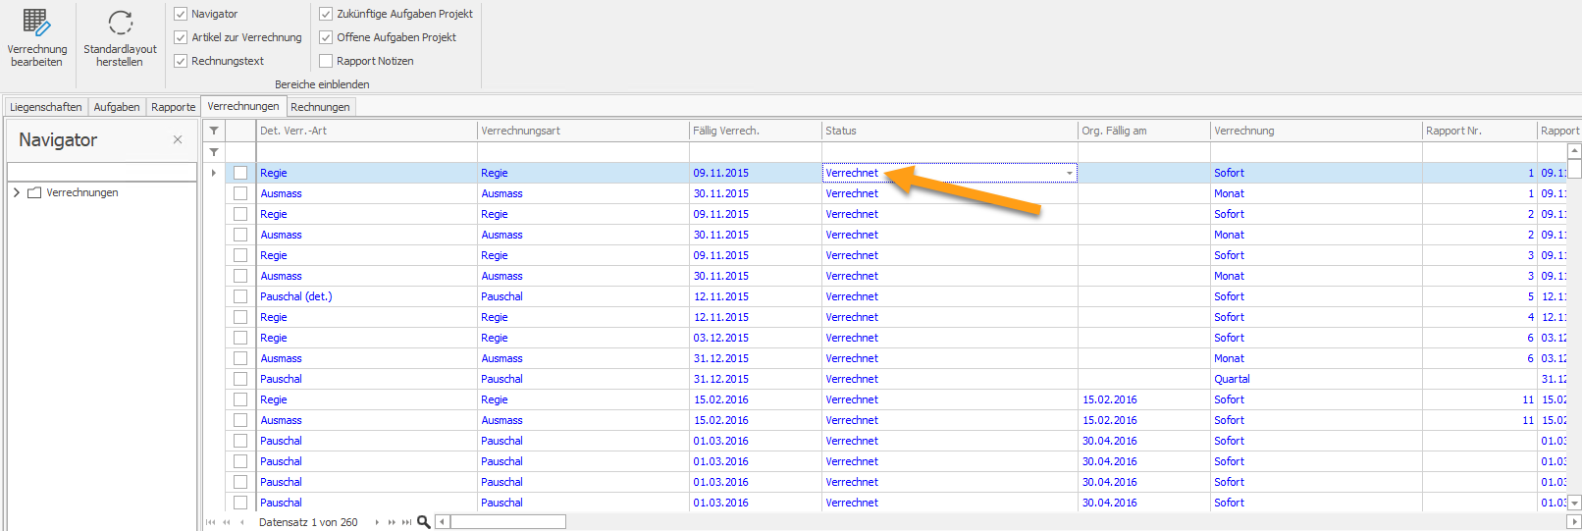Select the Verrechnungen item in Navigator tree
The image size is (1582, 531).
pos(82,192)
